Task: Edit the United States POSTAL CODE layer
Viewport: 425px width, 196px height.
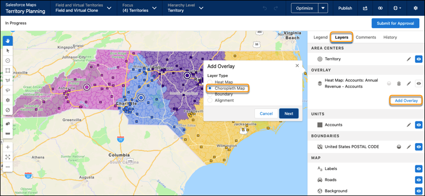Action: 409,147
